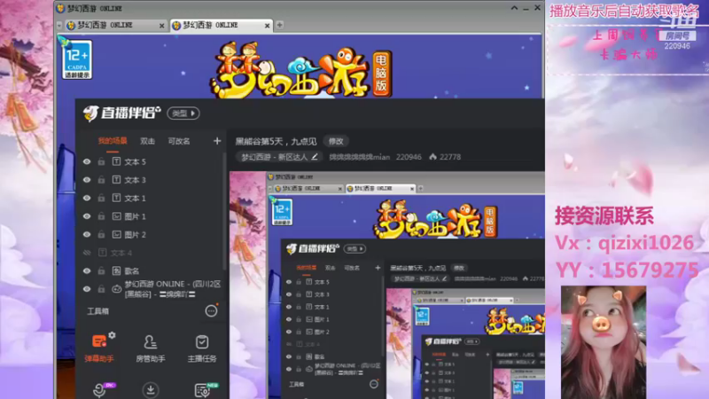
Task: Click the text-type icon of 文本 5
Action: (116, 161)
